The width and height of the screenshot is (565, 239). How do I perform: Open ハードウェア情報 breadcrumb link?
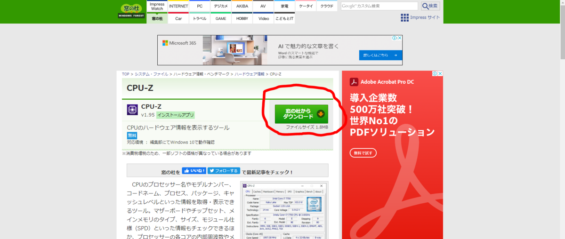tap(250, 74)
